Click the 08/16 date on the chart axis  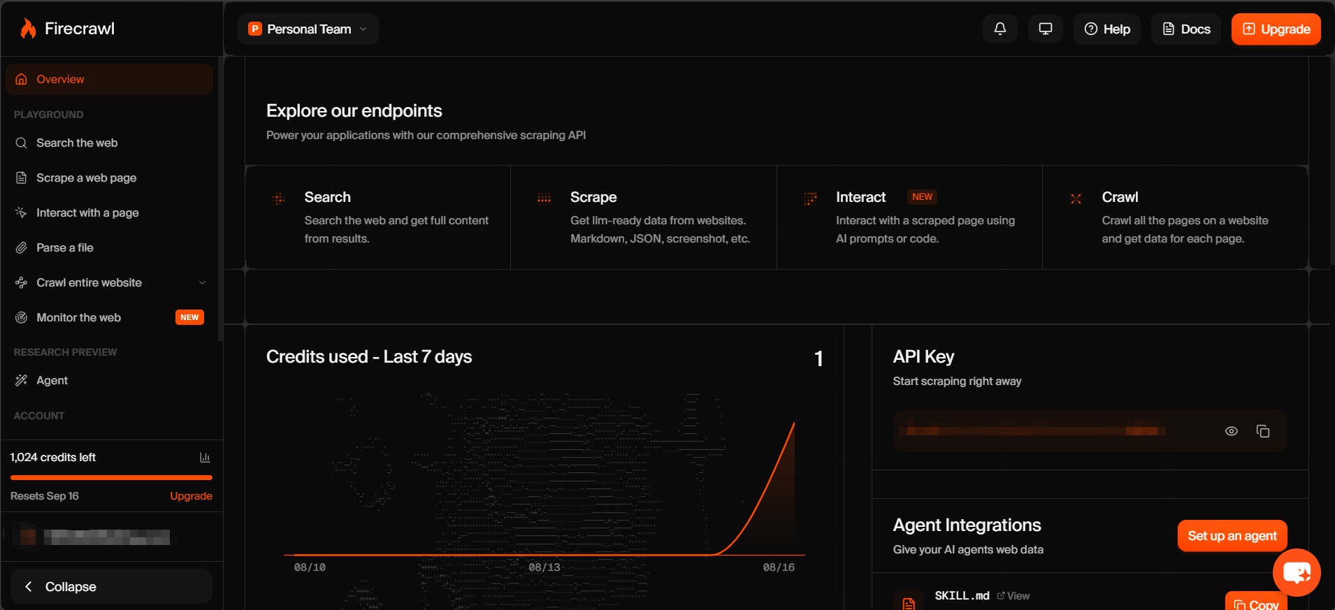coord(779,567)
